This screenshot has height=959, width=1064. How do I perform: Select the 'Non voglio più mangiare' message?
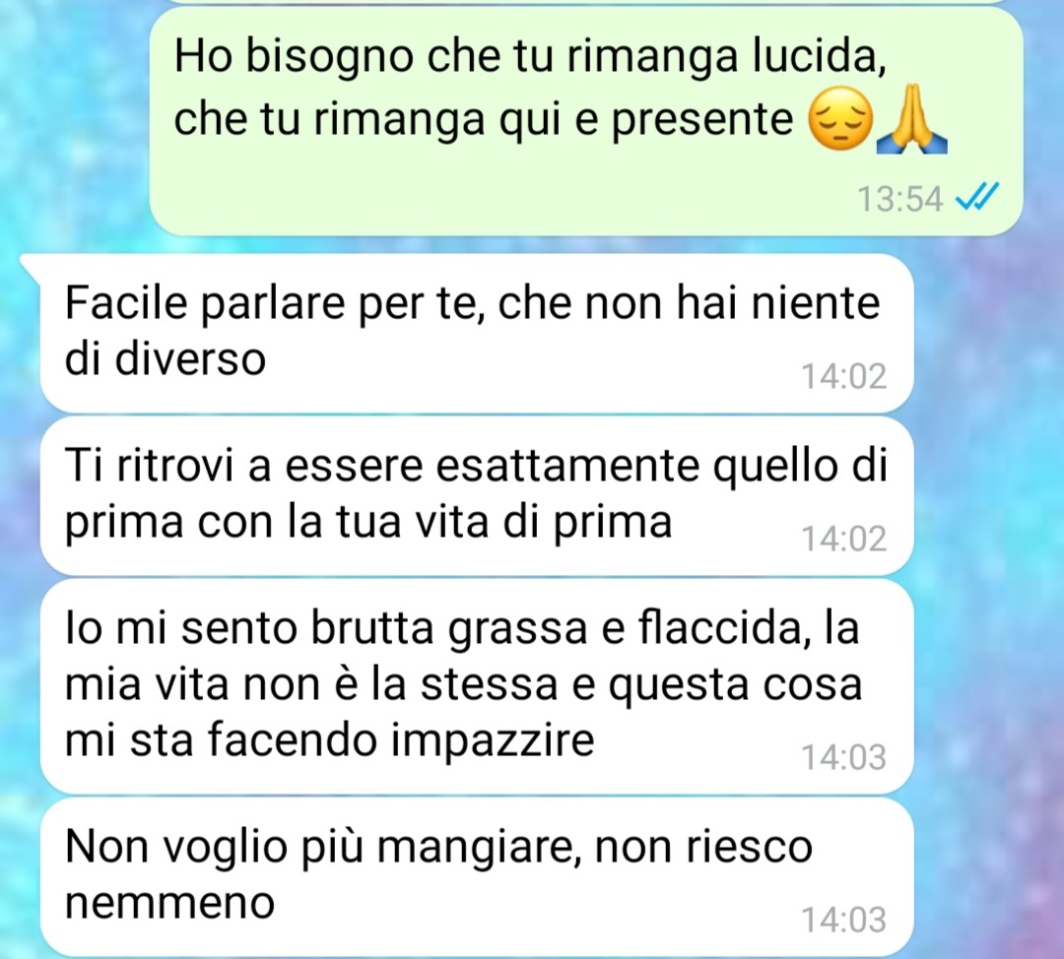tap(477, 877)
